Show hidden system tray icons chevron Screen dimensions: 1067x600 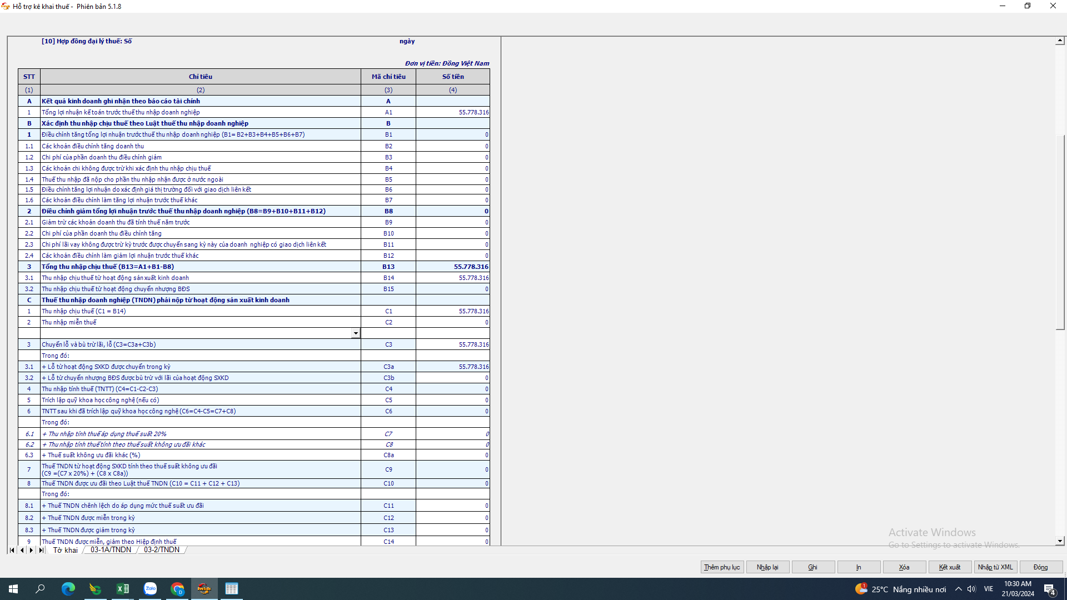958,589
